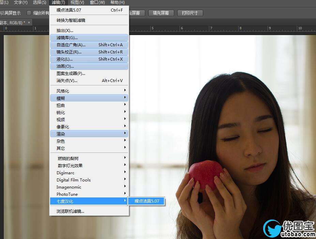The height and width of the screenshot is (239, 316).
Task: Click the photo canvas on the apple
Action: pos(205,174)
